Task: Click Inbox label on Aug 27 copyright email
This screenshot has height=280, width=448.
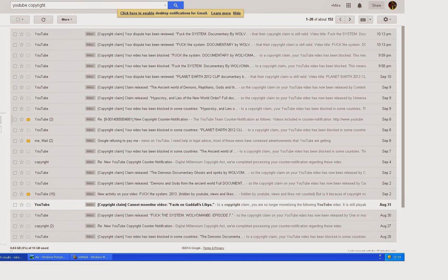Action: coord(90,226)
